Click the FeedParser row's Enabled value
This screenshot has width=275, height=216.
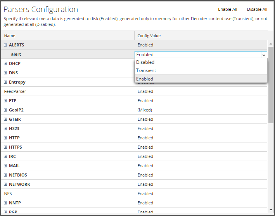(145, 91)
